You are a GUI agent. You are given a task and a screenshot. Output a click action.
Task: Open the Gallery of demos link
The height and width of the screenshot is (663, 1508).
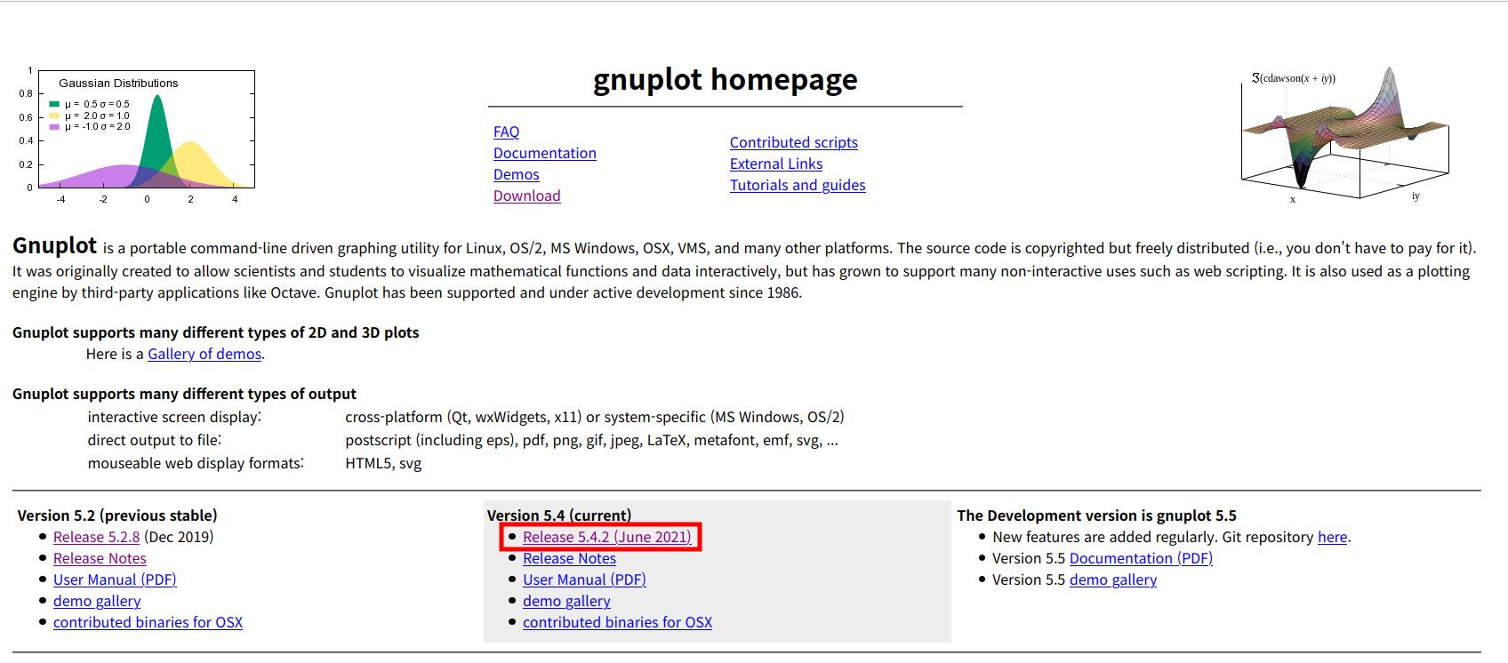click(205, 354)
